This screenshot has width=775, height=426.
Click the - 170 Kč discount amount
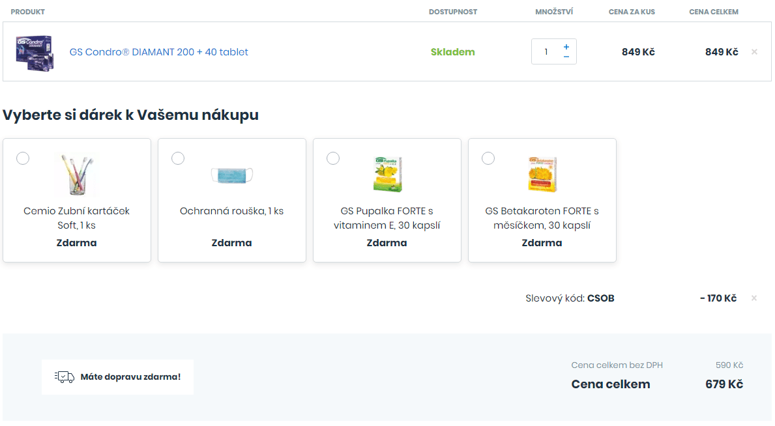pyautogui.click(x=718, y=298)
